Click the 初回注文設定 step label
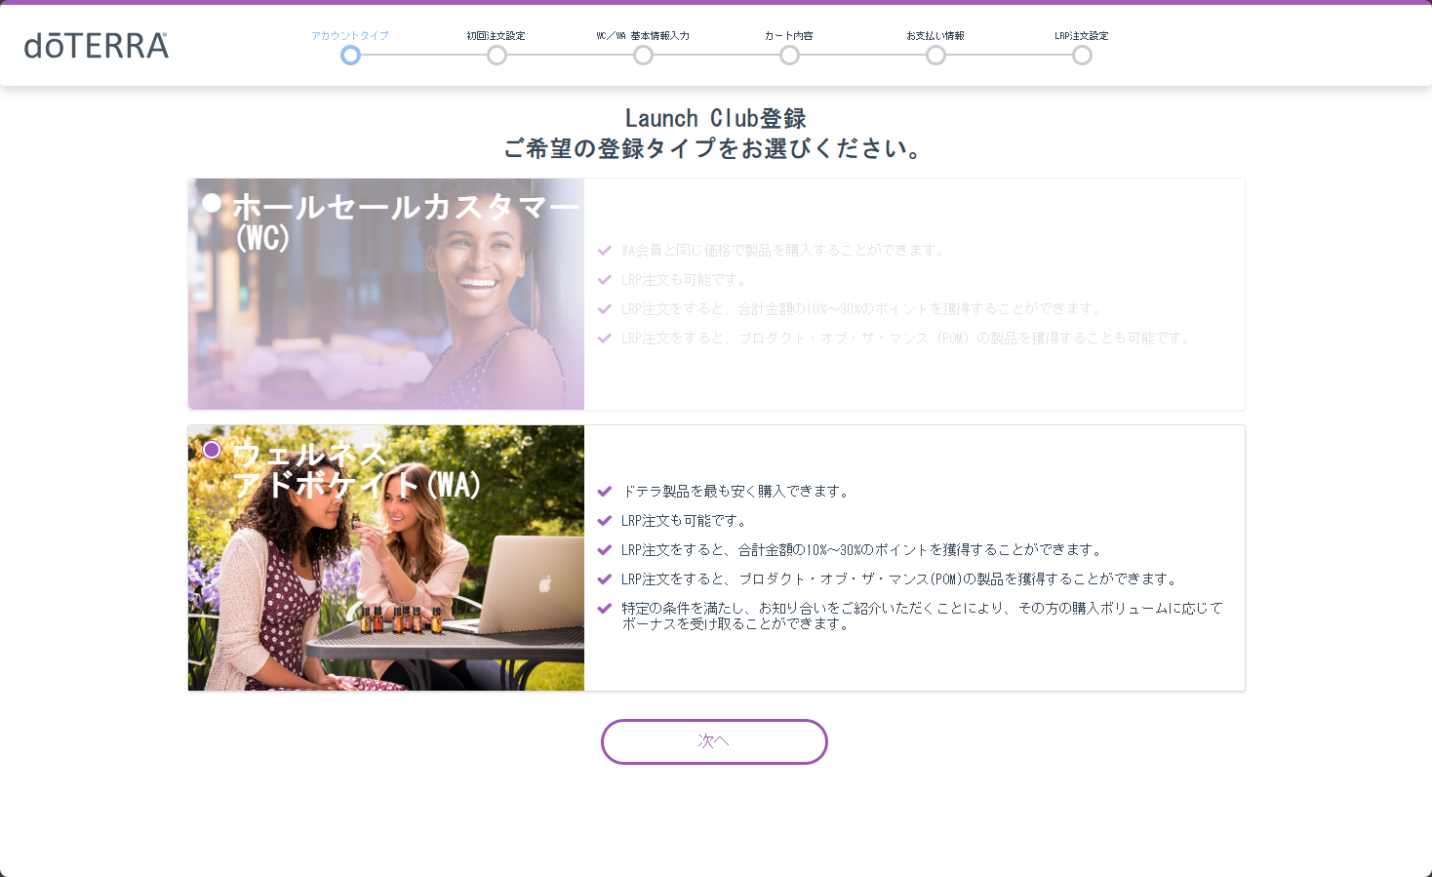1432x877 pixels. pyautogui.click(x=497, y=36)
